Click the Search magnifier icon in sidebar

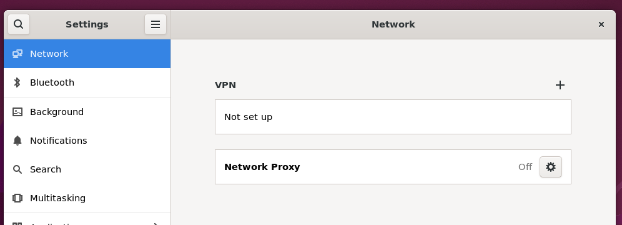pos(17,169)
